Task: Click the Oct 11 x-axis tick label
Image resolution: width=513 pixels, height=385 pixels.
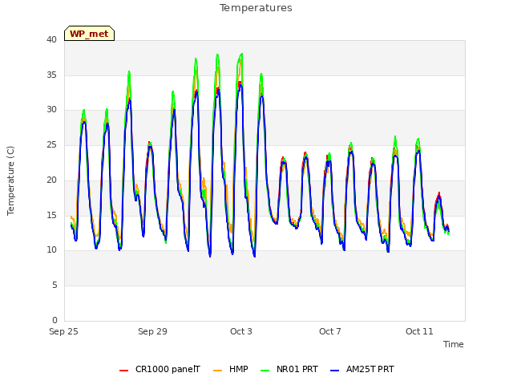Action: (x=419, y=331)
